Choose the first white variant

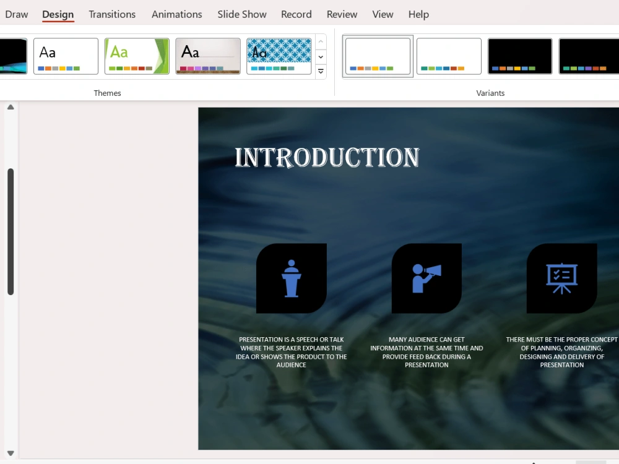point(378,56)
